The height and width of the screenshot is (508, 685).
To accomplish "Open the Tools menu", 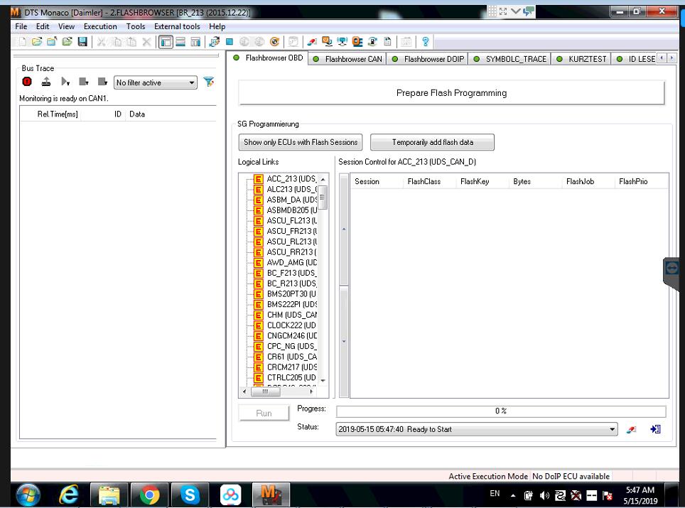I will pos(136,26).
